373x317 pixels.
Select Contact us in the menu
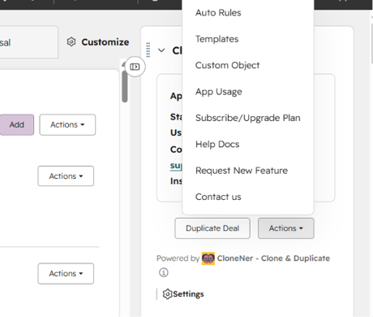pos(218,197)
